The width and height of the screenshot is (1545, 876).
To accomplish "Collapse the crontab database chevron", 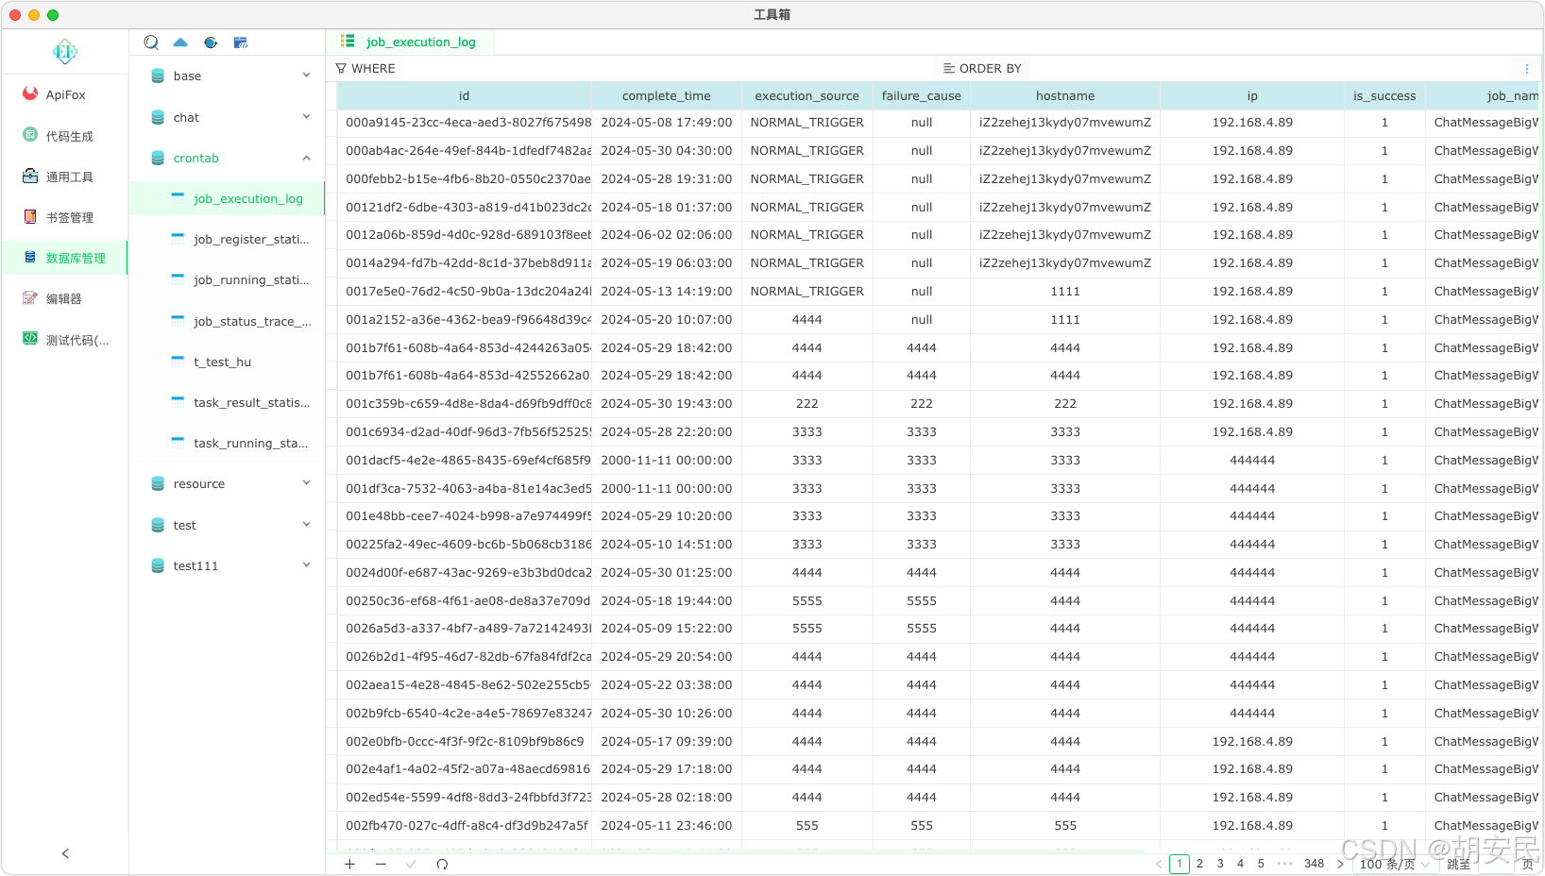I will [x=306, y=158].
